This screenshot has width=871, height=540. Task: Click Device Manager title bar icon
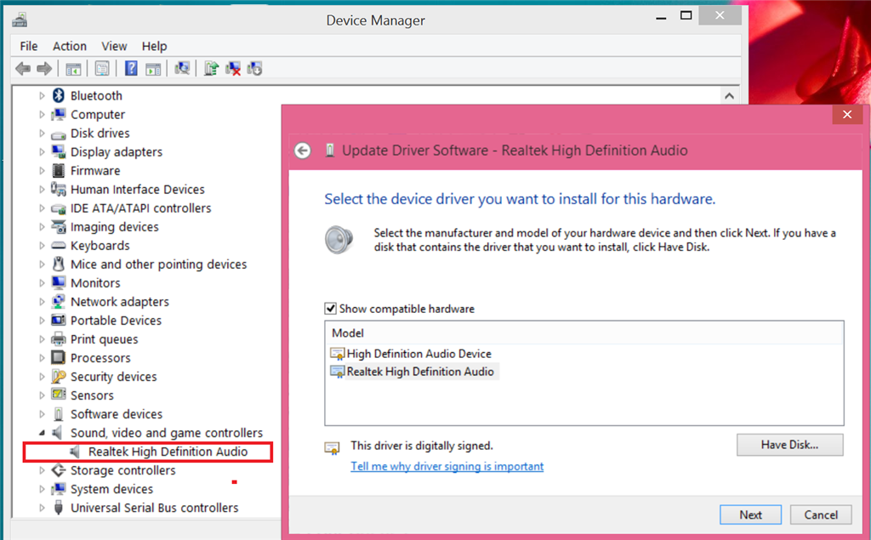coord(20,20)
